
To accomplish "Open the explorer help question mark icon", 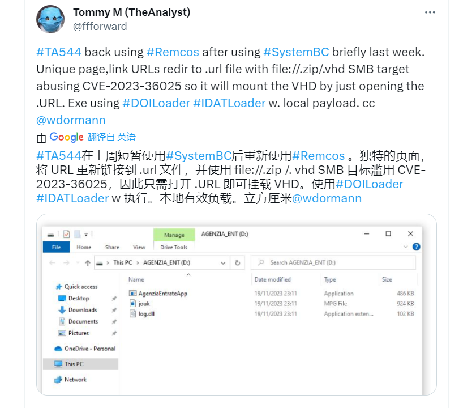I will (416, 247).
